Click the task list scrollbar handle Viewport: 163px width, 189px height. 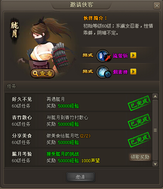[155, 130]
